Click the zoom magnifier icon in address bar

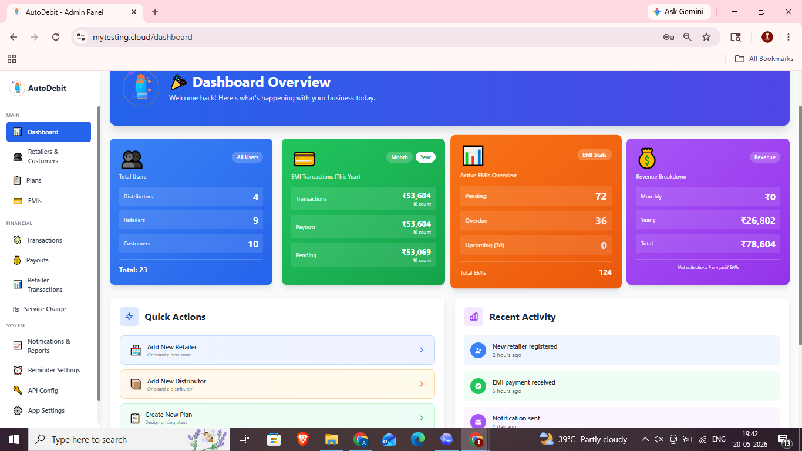coord(688,37)
